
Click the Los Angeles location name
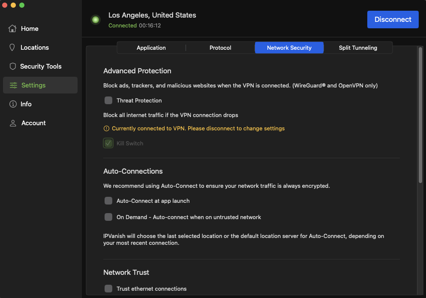pyautogui.click(x=152, y=15)
